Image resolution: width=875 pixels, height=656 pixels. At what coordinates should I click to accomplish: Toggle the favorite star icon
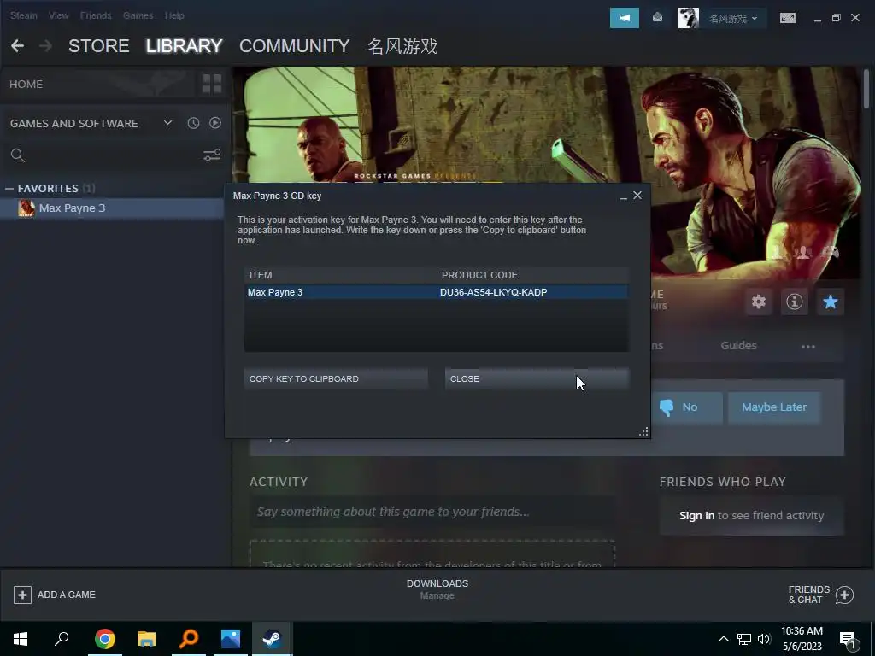[831, 302]
